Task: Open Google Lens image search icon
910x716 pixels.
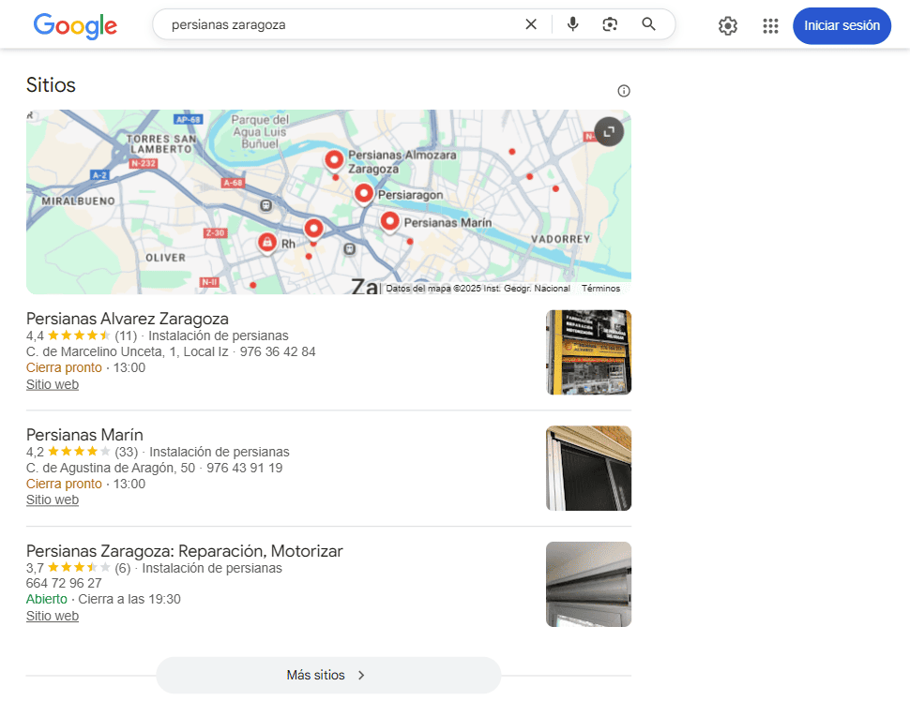Action: click(x=611, y=24)
